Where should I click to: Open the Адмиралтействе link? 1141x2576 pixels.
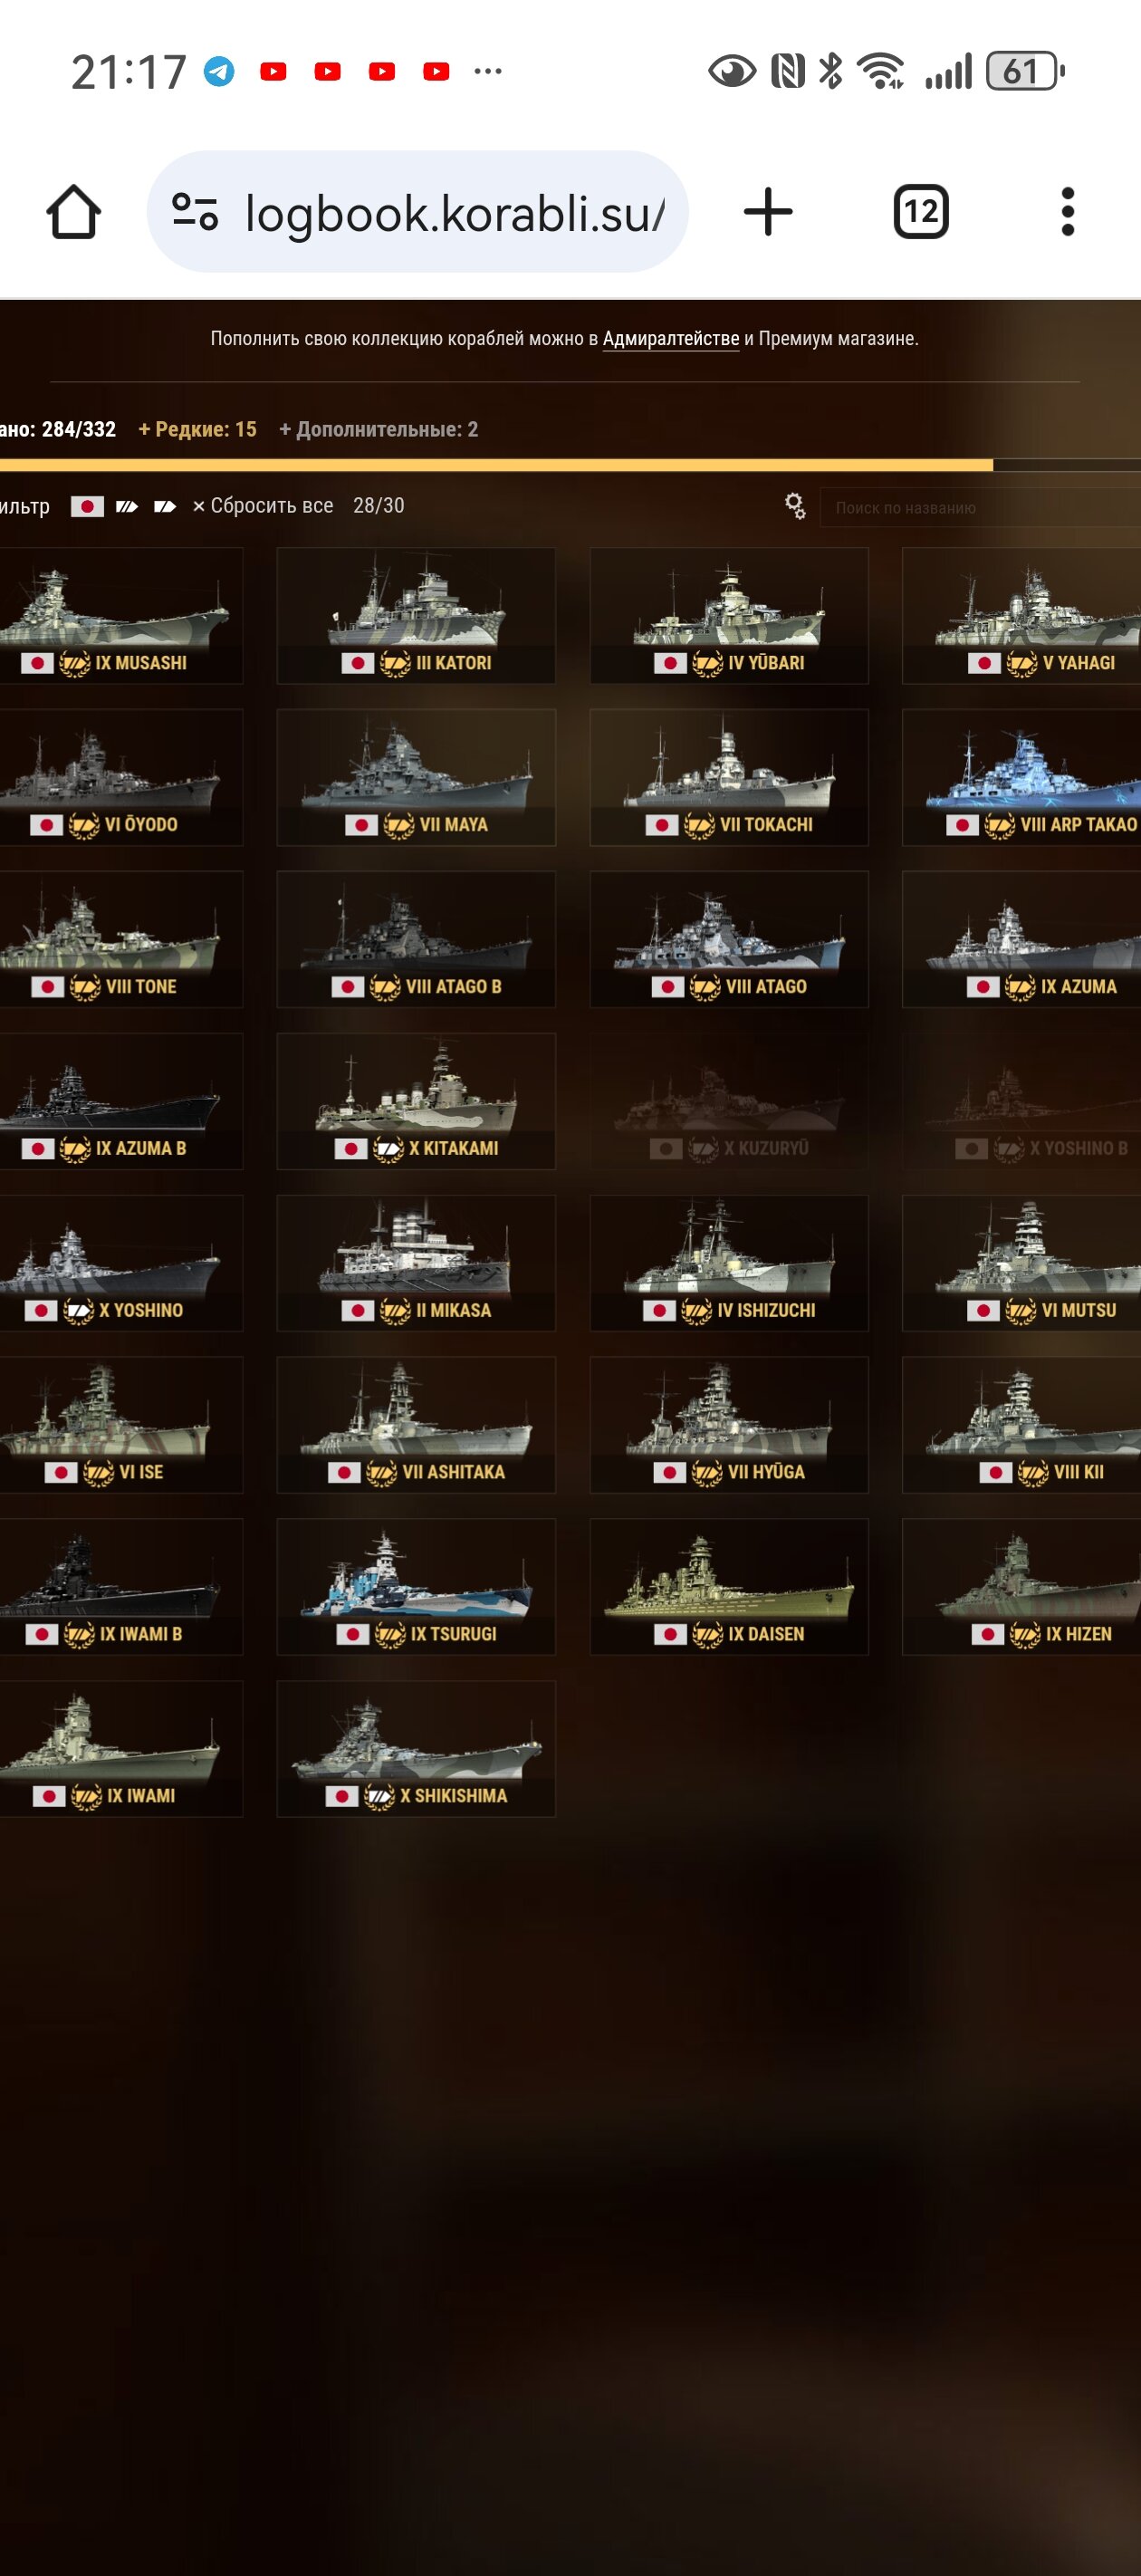point(671,338)
